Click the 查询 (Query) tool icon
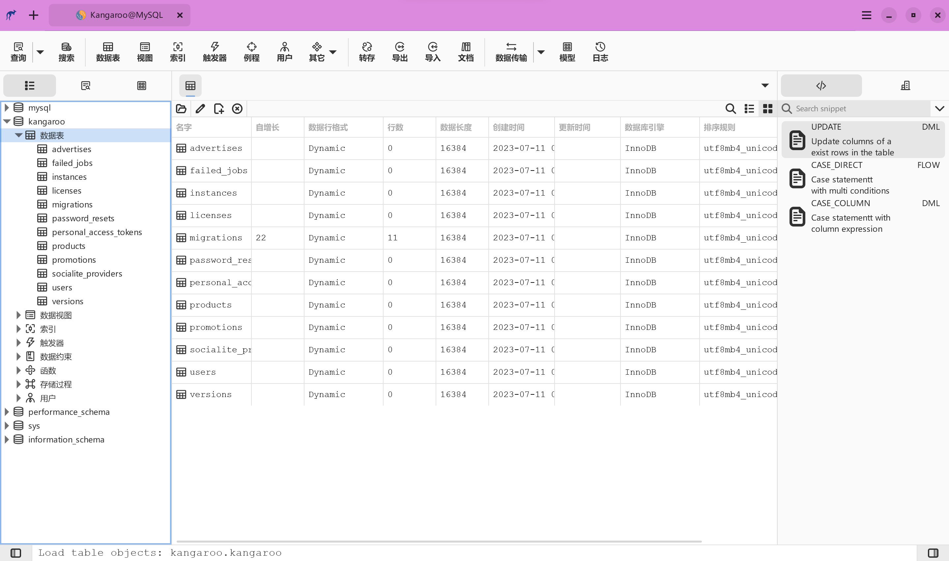This screenshot has height=561, width=949. (18, 51)
